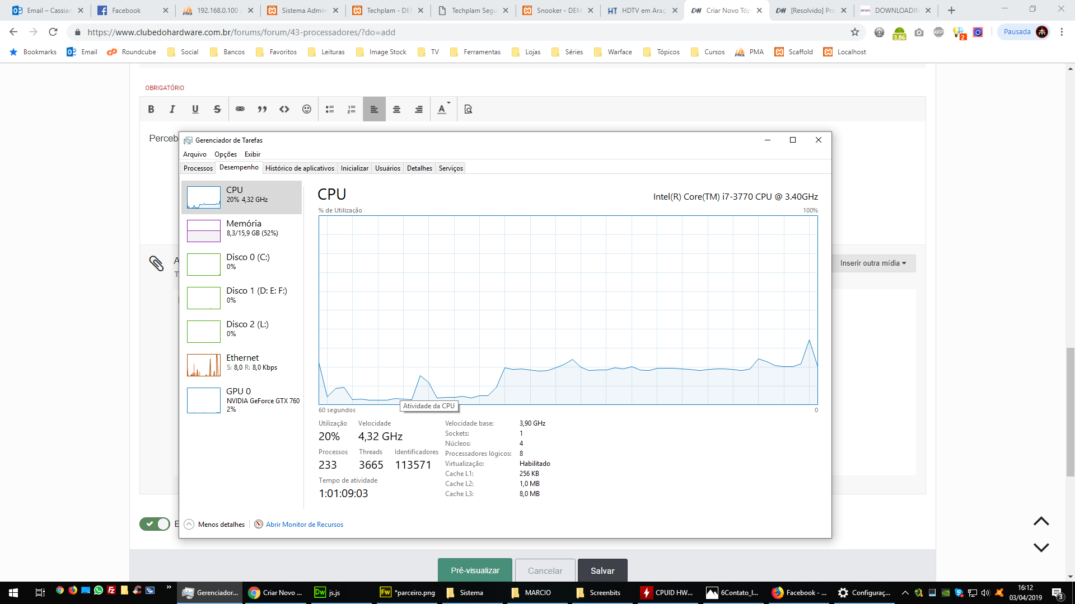Toggle italic formatting in editor toolbar
1075x604 pixels.
click(x=172, y=110)
